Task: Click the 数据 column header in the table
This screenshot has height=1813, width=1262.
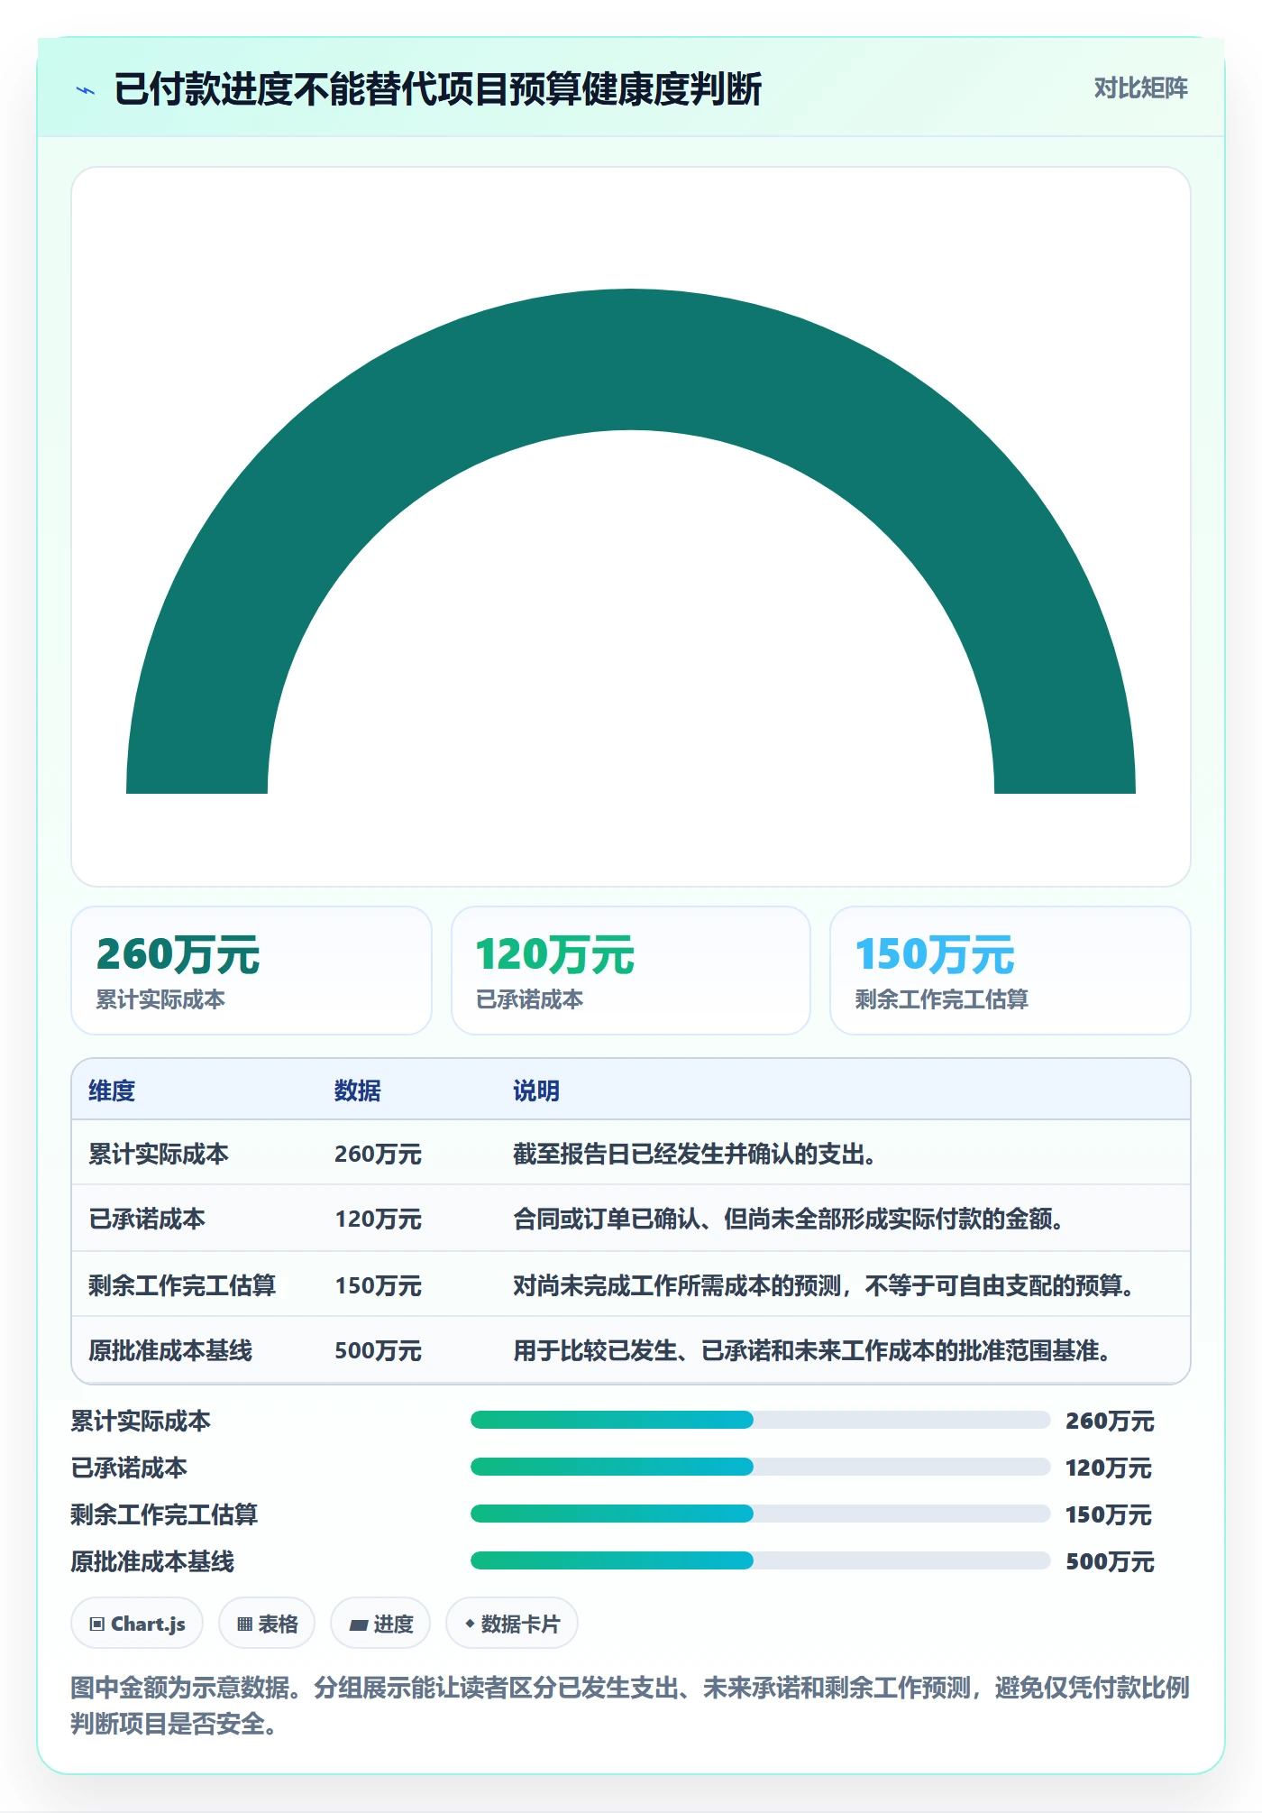Action: pyautogui.click(x=358, y=1091)
